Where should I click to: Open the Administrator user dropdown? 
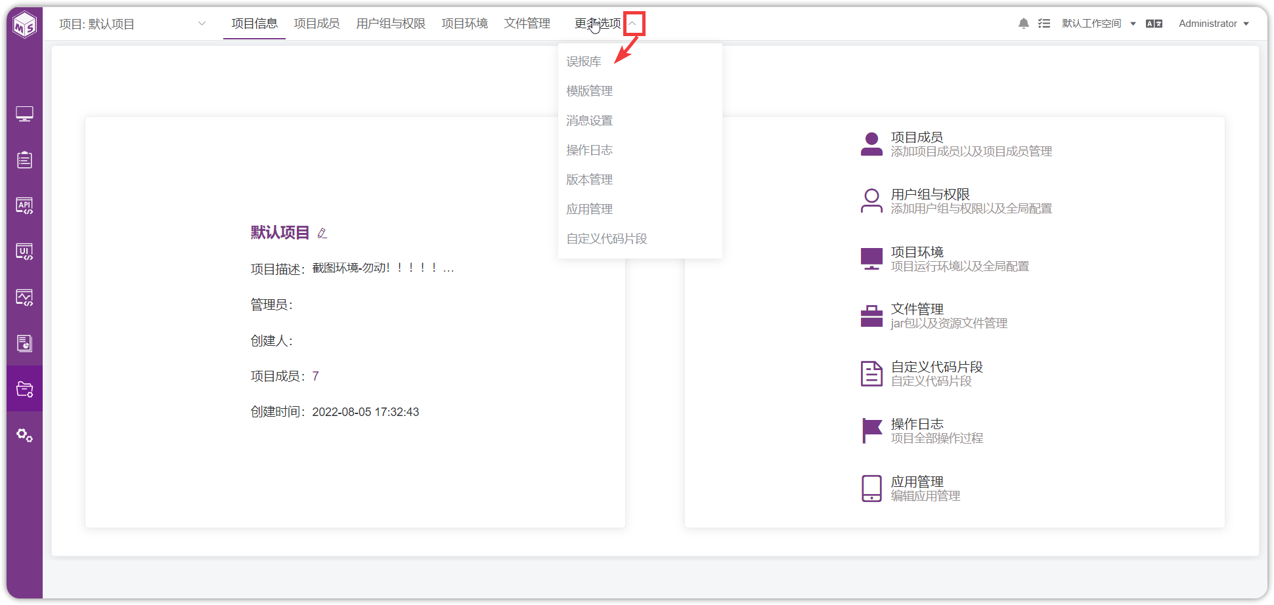pyautogui.click(x=1214, y=24)
